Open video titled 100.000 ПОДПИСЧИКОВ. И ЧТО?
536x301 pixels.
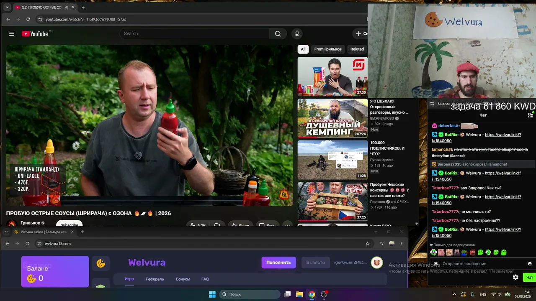387,148
